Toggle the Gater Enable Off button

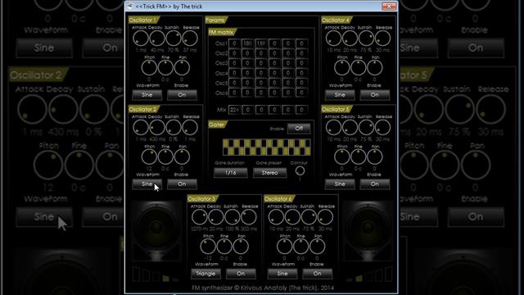[299, 129]
